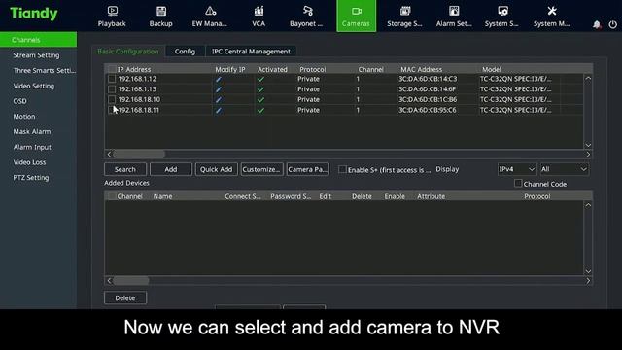Click the Add button
Viewport: 622px width, 350px height.
point(171,169)
